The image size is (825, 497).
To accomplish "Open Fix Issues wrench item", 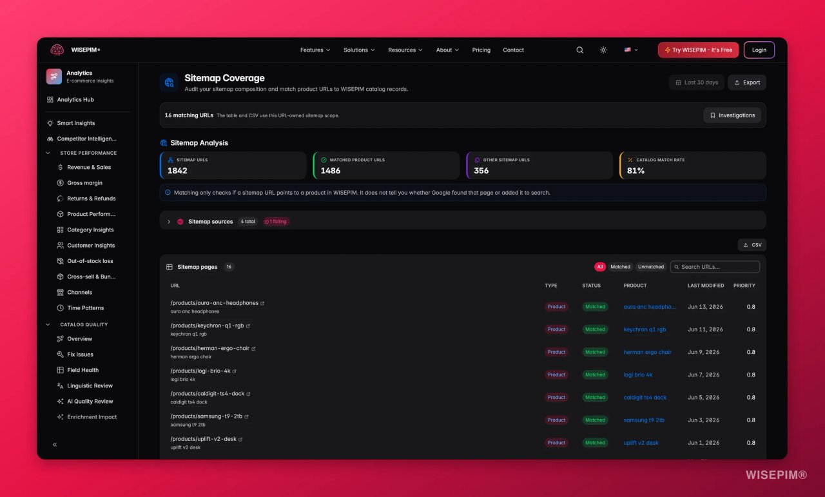I will 75,355.
